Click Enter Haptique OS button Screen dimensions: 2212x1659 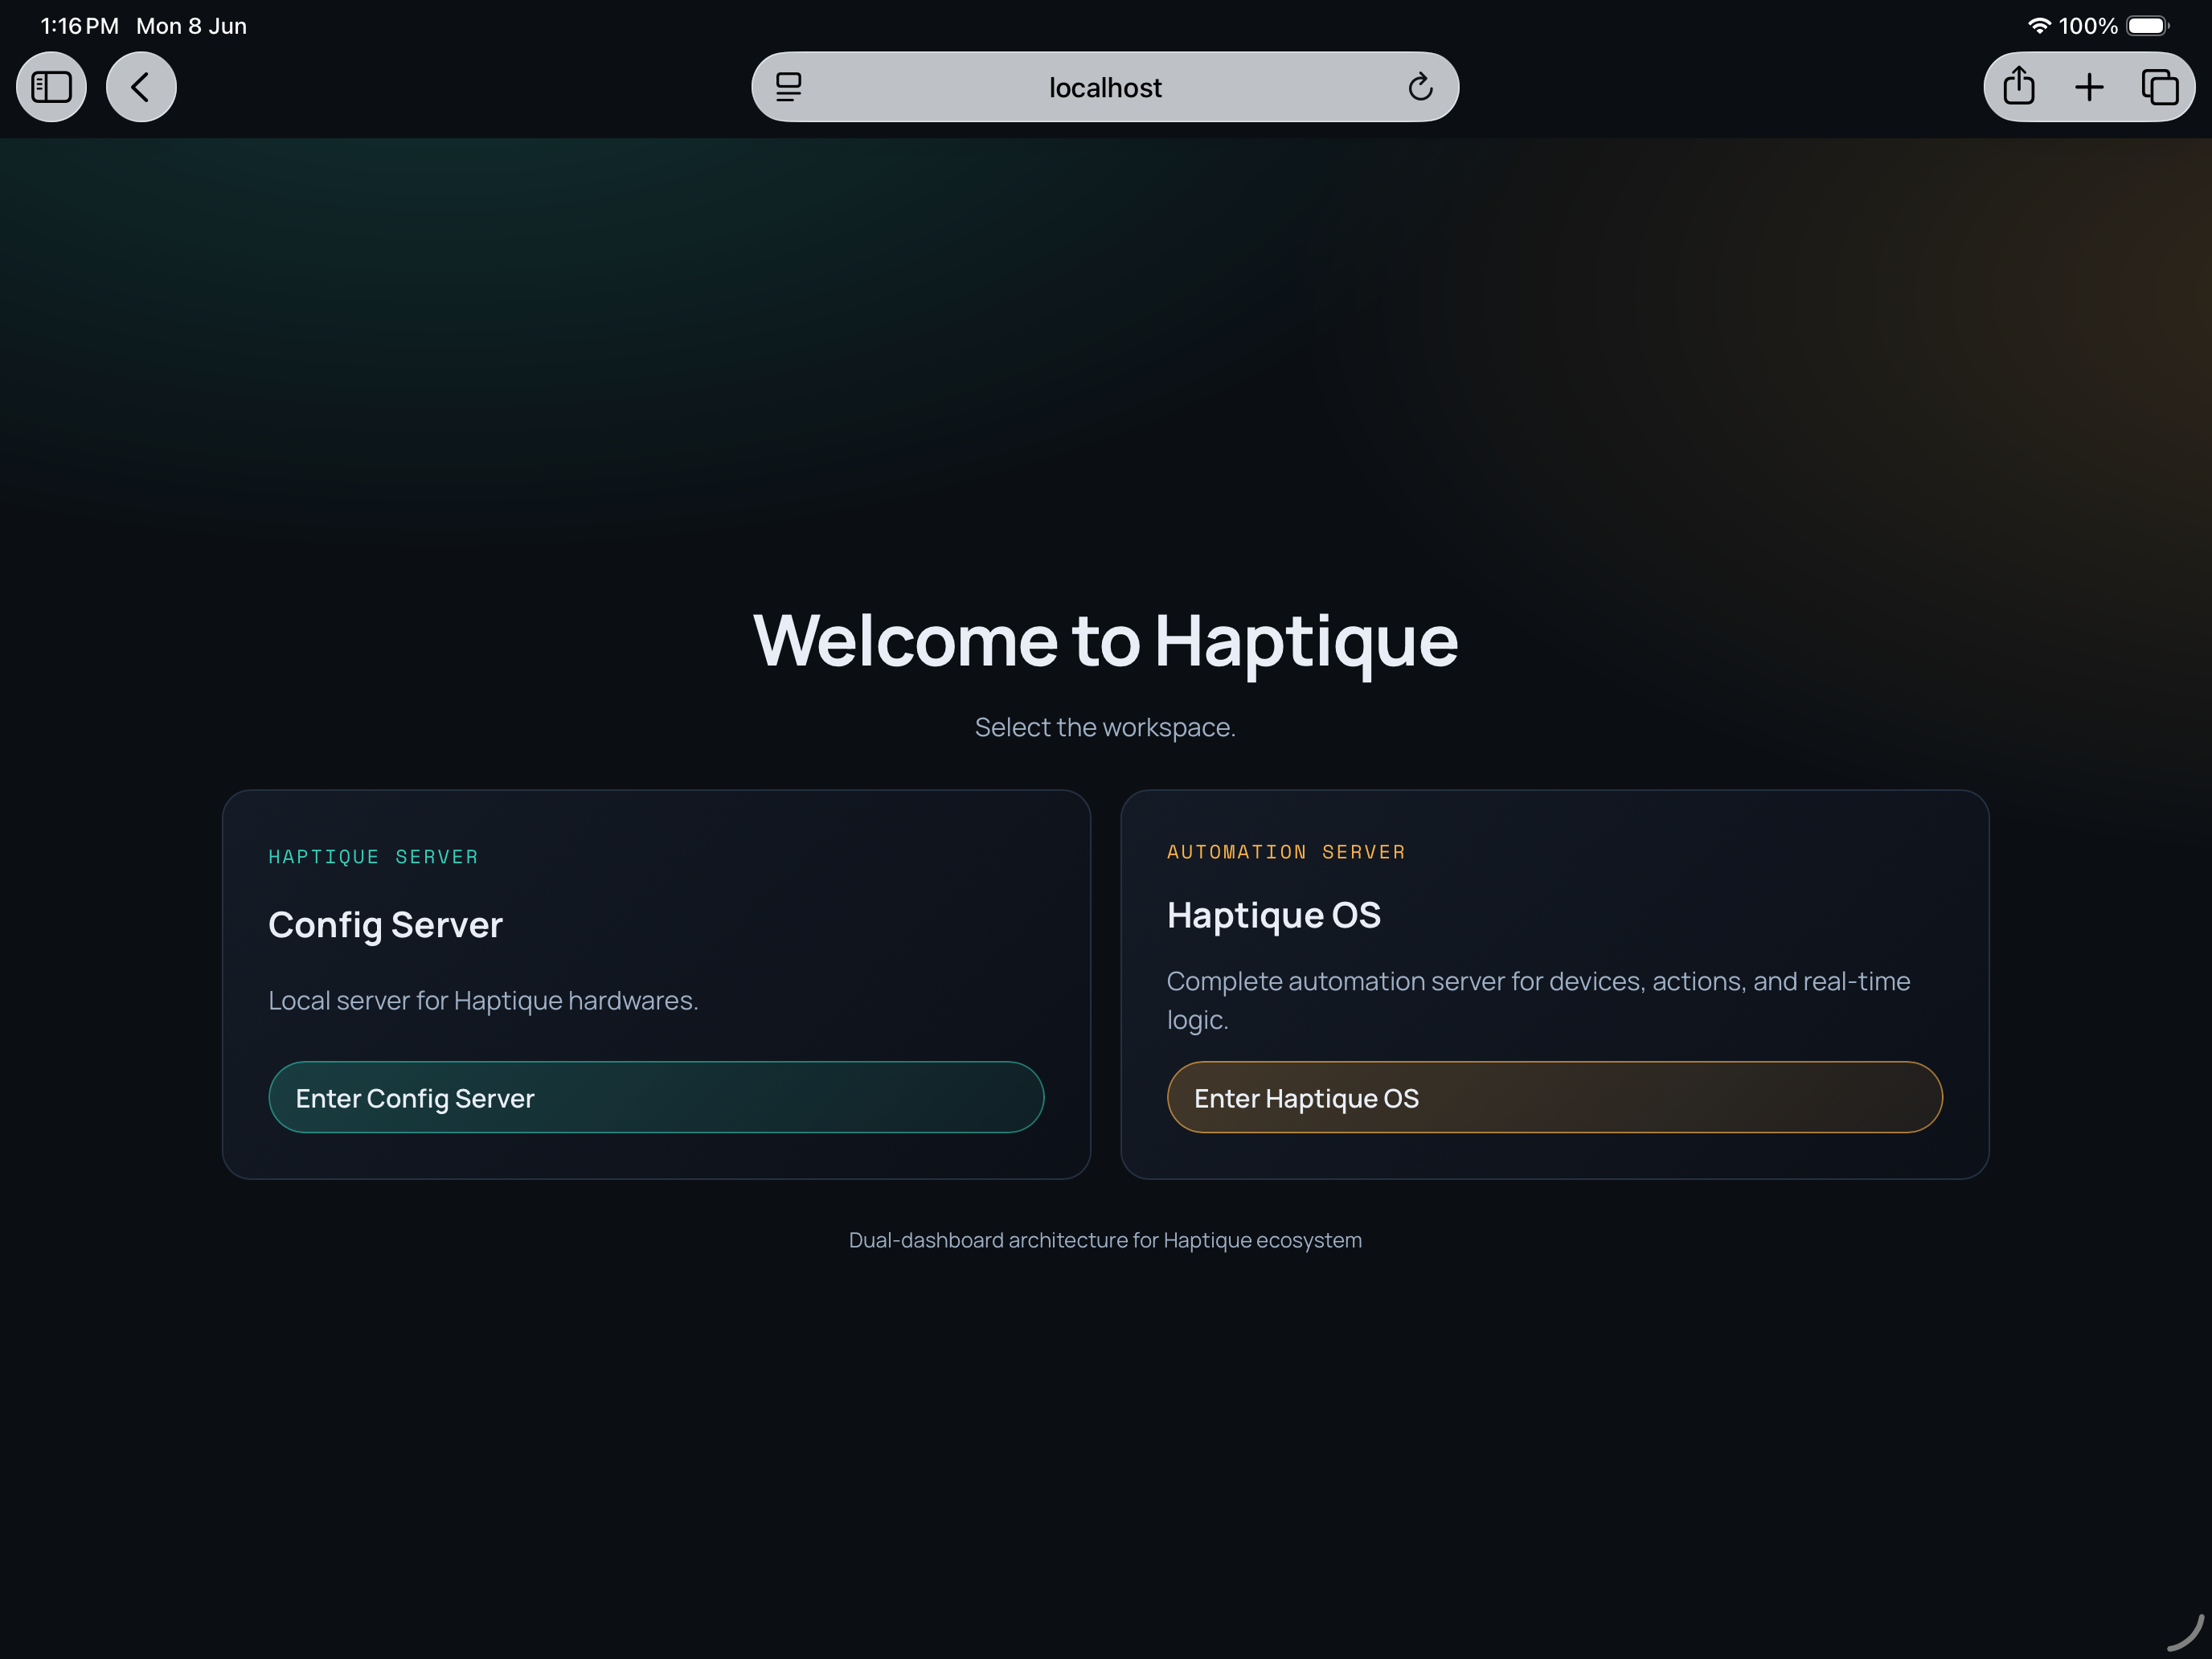(1554, 1097)
